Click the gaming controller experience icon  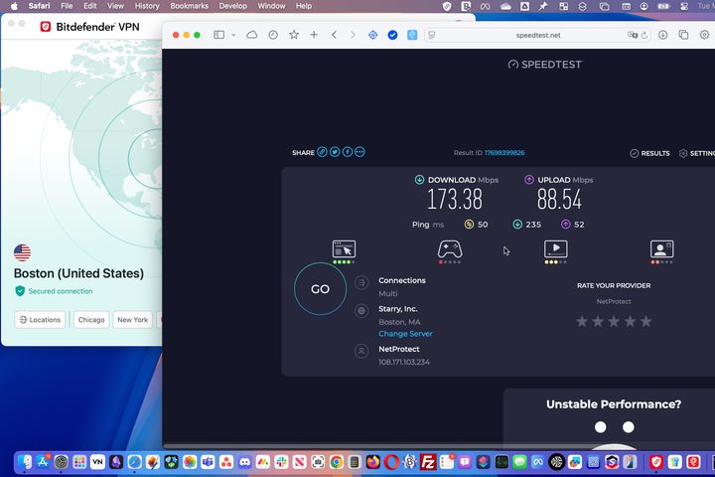(450, 249)
